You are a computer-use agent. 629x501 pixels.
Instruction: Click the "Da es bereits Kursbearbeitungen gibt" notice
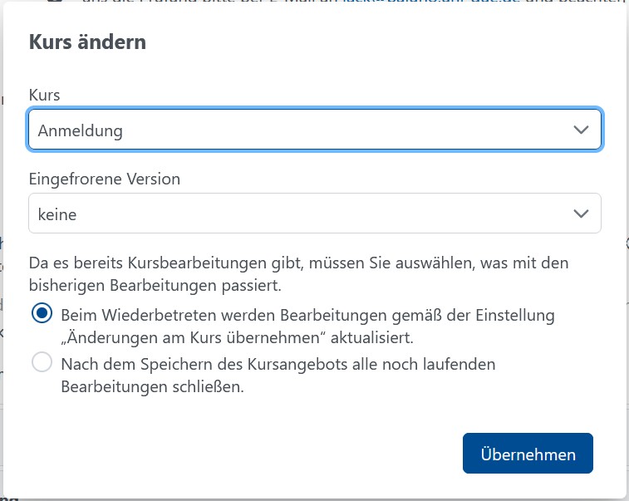pyautogui.click(x=297, y=263)
